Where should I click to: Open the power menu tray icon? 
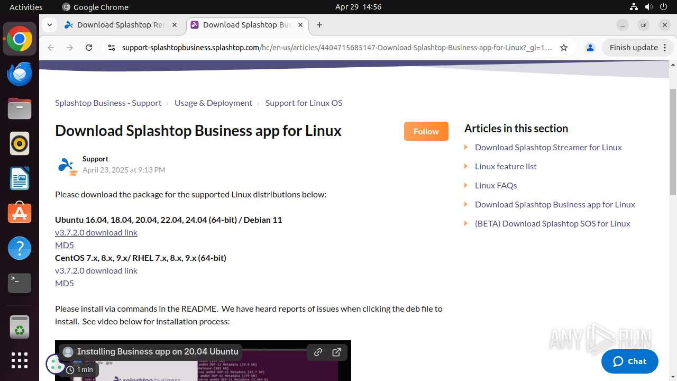(x=663, y=7)
